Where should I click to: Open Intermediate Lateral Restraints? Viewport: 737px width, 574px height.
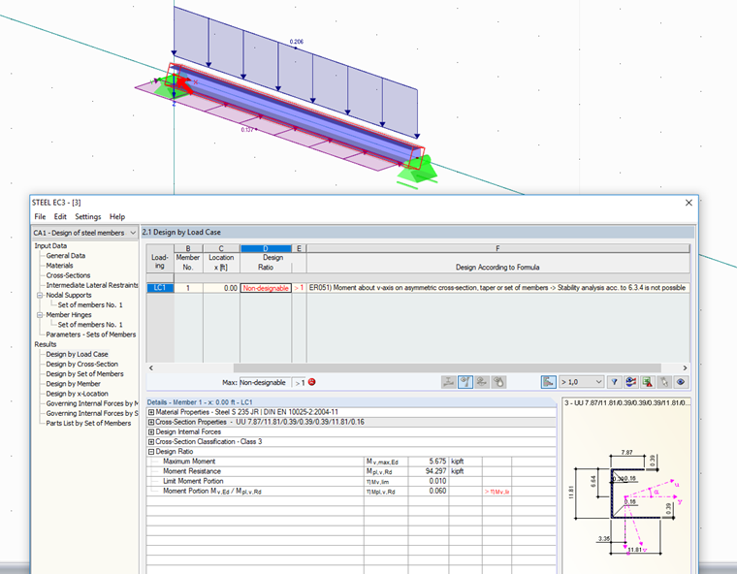tap(92, 285)
